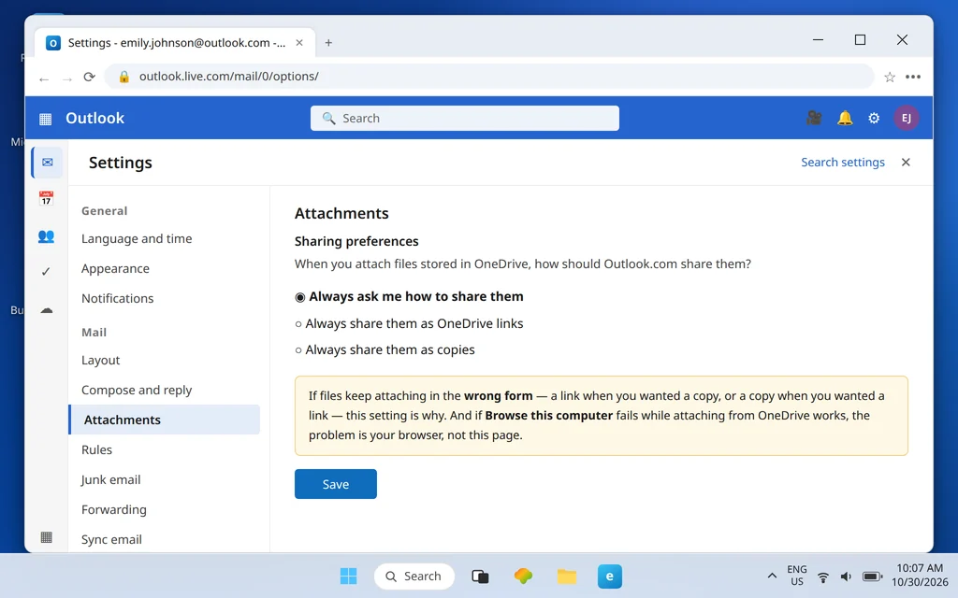Image resolution: width=958 pixels, height=598 pixels.
Task: Open the browser three-dot menu
Action: pos(913,77)
